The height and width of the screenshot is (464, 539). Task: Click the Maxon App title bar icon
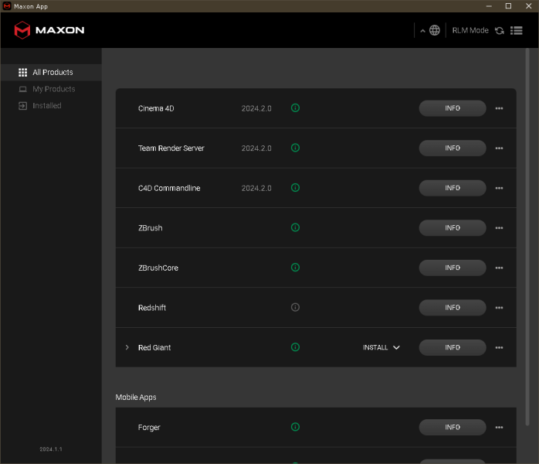tap(7, 6)
